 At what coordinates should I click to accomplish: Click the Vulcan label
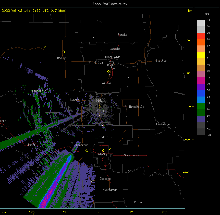click(x=139, y=202)
